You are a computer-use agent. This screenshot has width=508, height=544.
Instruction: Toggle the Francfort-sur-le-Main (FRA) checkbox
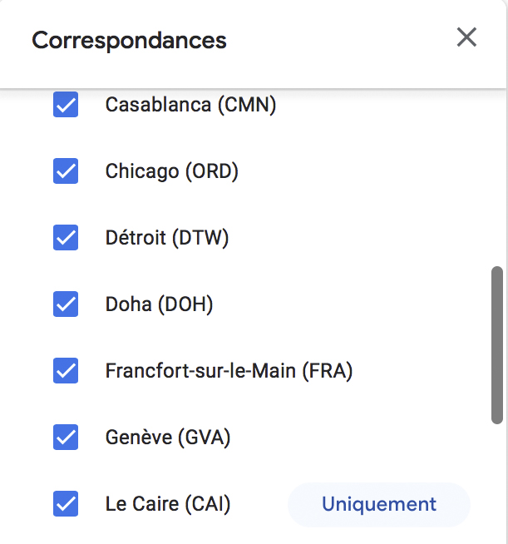tap(66, 371)
